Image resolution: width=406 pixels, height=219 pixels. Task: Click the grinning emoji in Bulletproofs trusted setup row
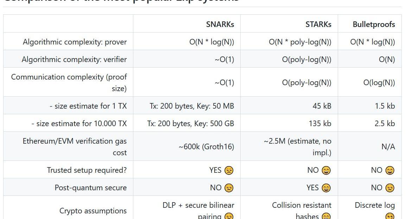390,170
